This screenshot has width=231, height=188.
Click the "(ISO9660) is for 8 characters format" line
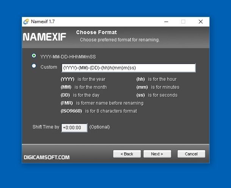point(99,111)
